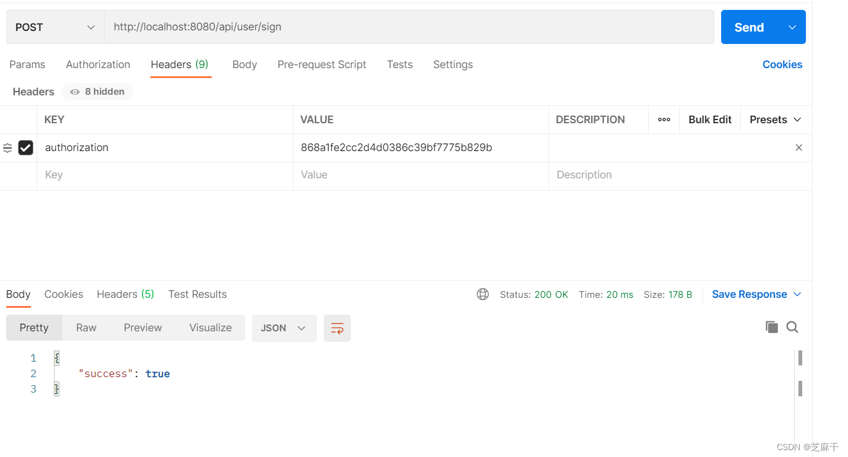
Task: Toggle line wrapping in the response viewer
Action: tap(337, 328)
